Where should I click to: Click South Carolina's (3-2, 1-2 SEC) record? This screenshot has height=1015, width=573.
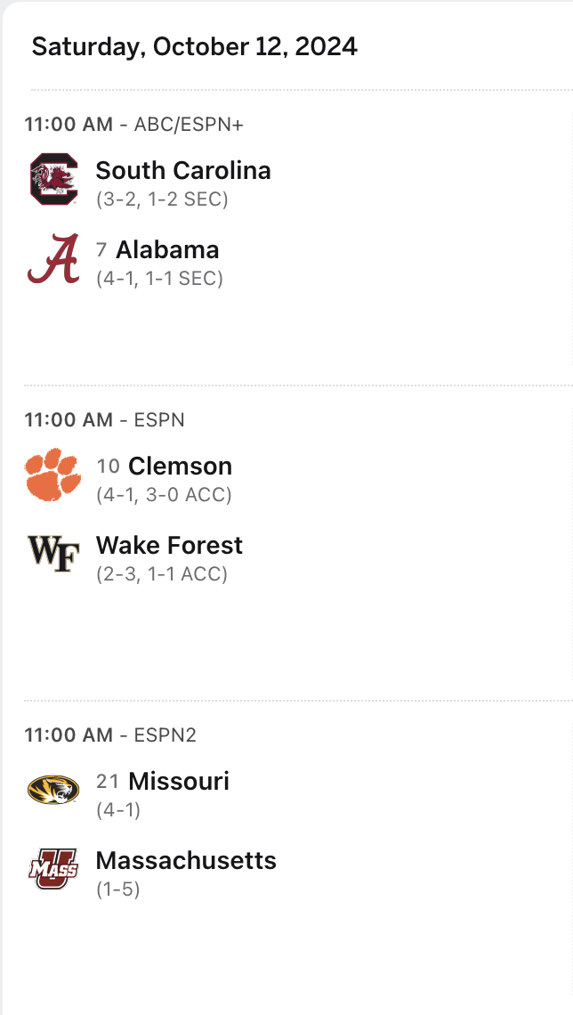coord(162,199)
